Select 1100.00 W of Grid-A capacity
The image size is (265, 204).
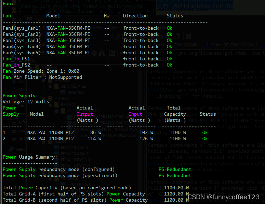[x=176, y=194]
